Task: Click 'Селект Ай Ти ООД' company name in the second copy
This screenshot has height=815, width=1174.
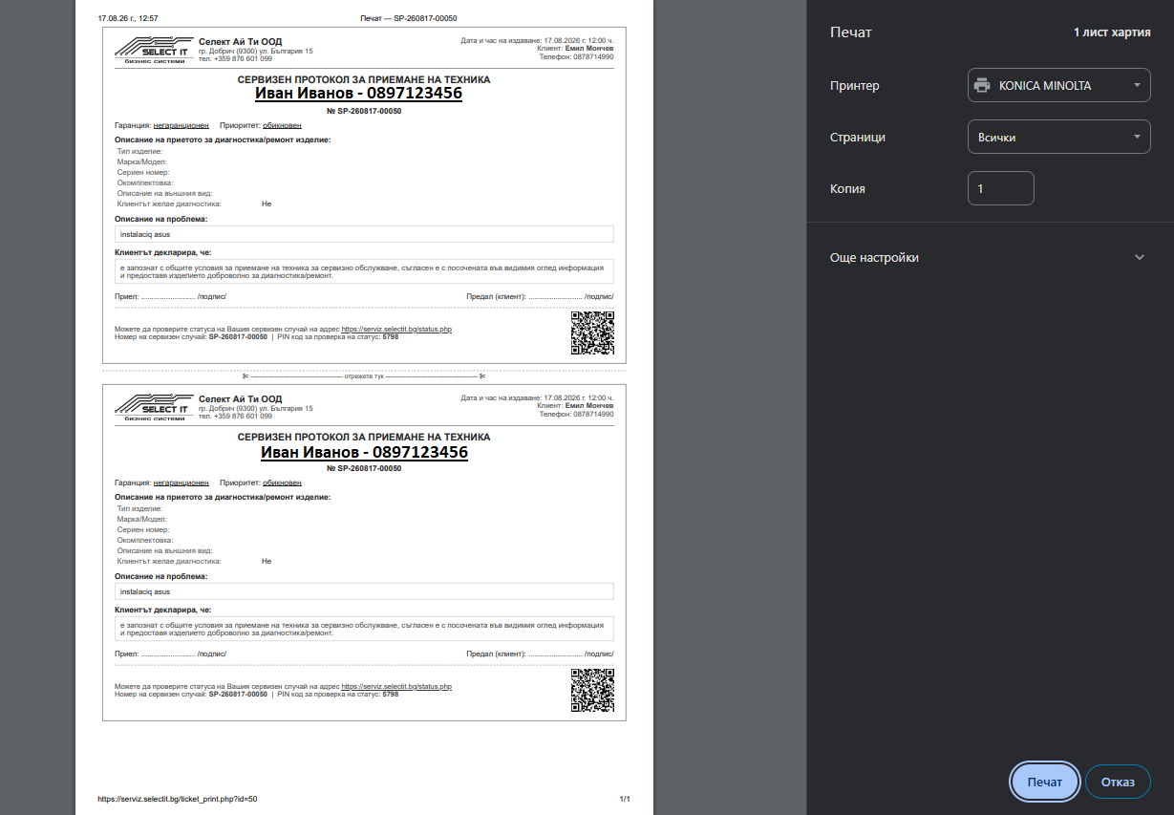Action: 240,398
